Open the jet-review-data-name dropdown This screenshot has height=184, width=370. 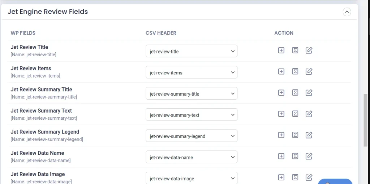(192, 157)
